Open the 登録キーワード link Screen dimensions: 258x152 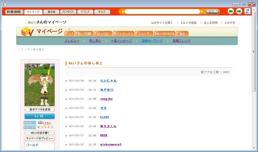point(152,41)
